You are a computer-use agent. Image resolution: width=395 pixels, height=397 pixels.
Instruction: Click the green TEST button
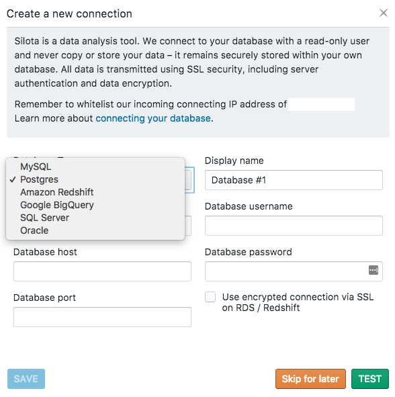point(370,379)
